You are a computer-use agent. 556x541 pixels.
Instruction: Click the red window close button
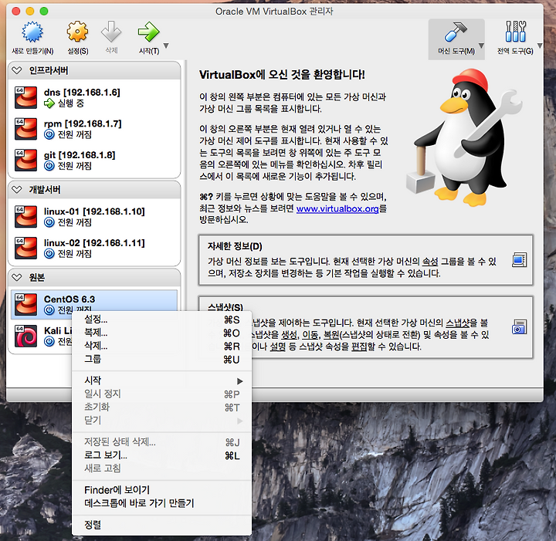tap(16, 11)
